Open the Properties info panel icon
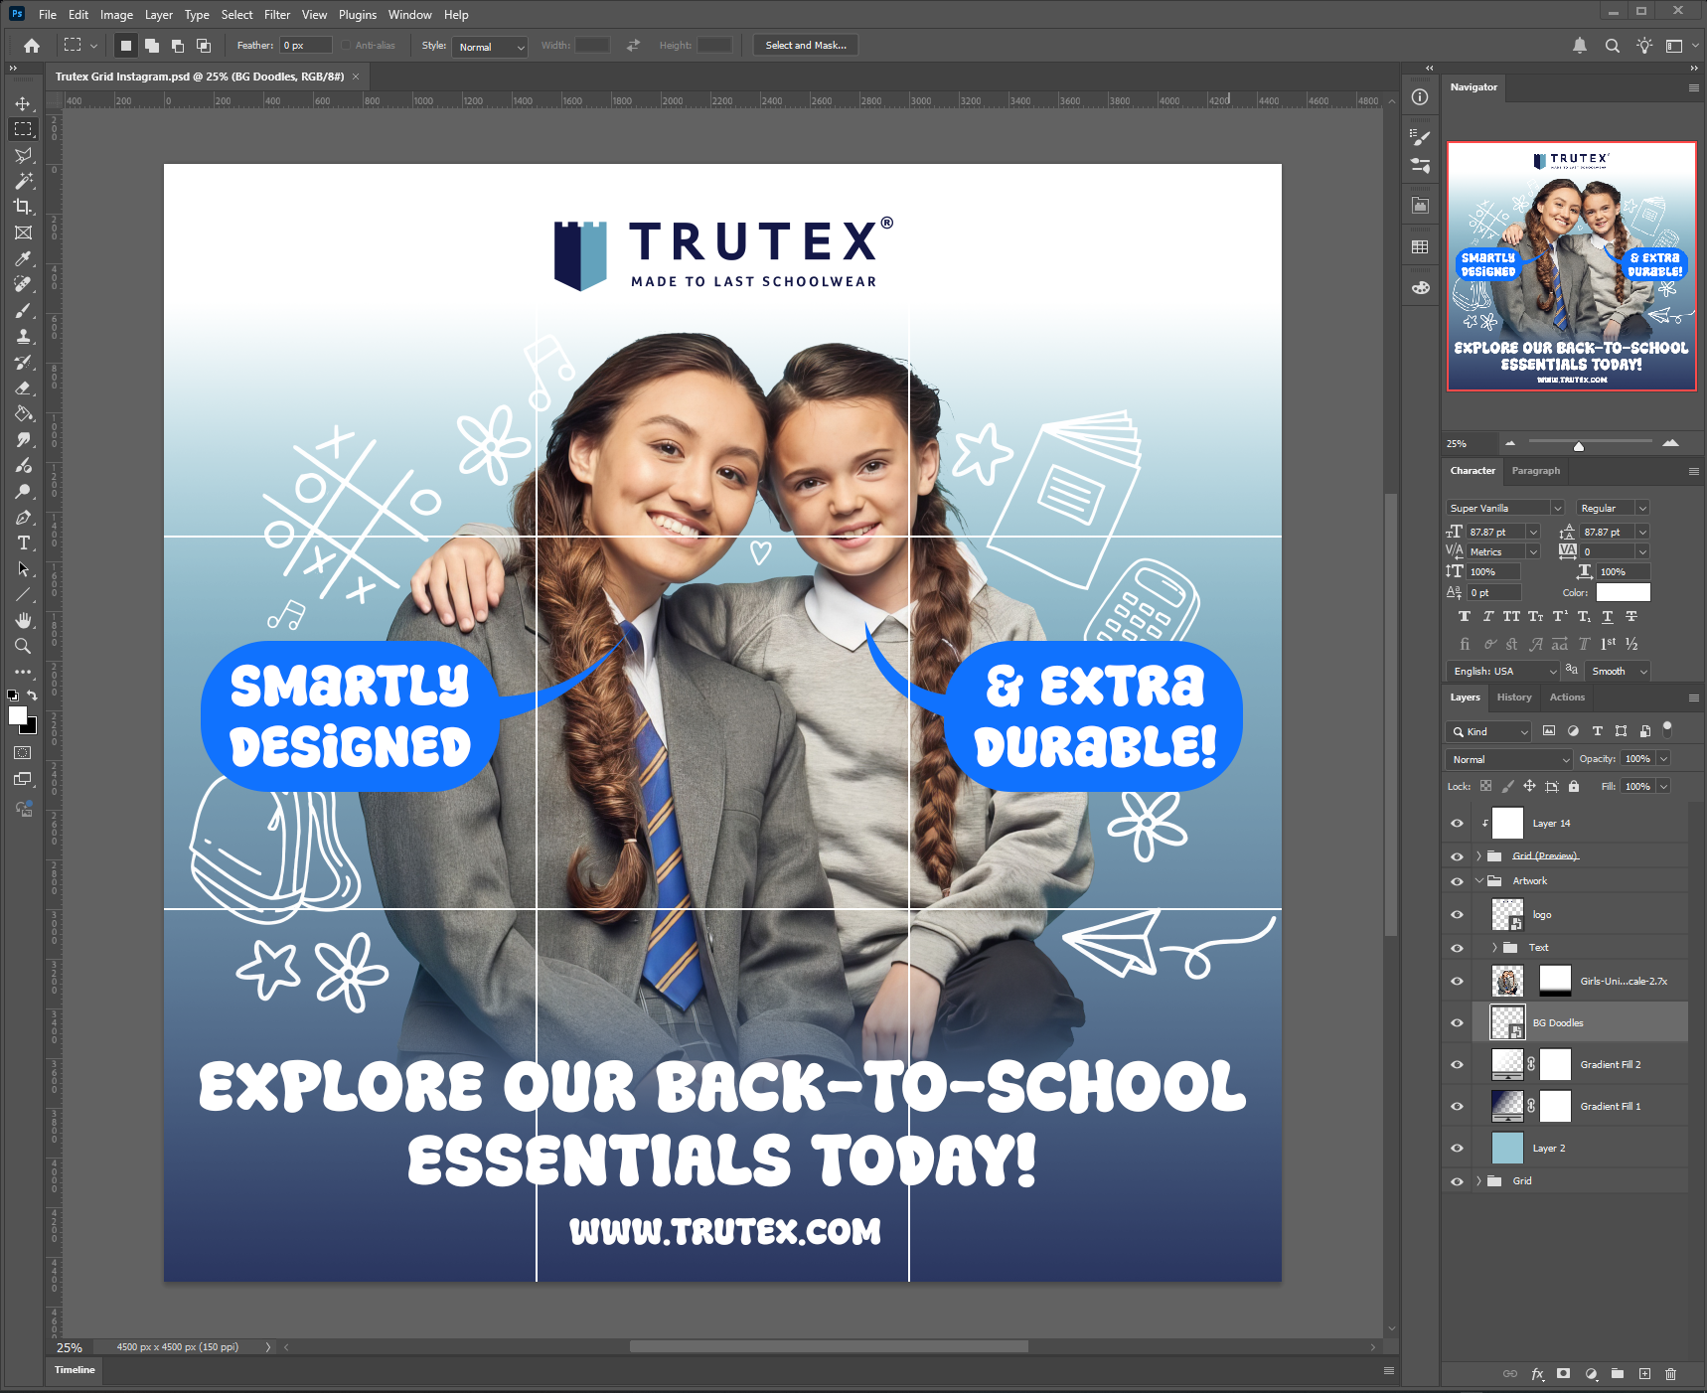The image size is (1707, 1393). click(1420, 96)
